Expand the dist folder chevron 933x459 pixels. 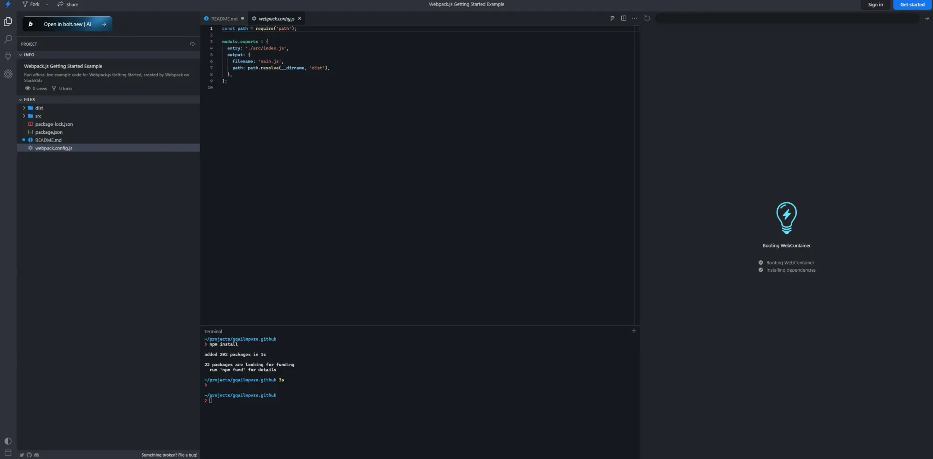pos(24,108)
